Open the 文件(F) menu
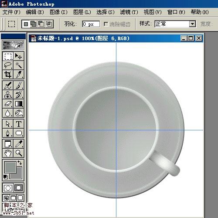Image resolution: width=218 pixels, height=218 pixels. (11, 12)
